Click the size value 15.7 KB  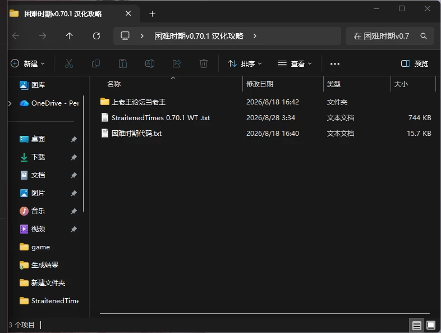click(x=419, y=134)
